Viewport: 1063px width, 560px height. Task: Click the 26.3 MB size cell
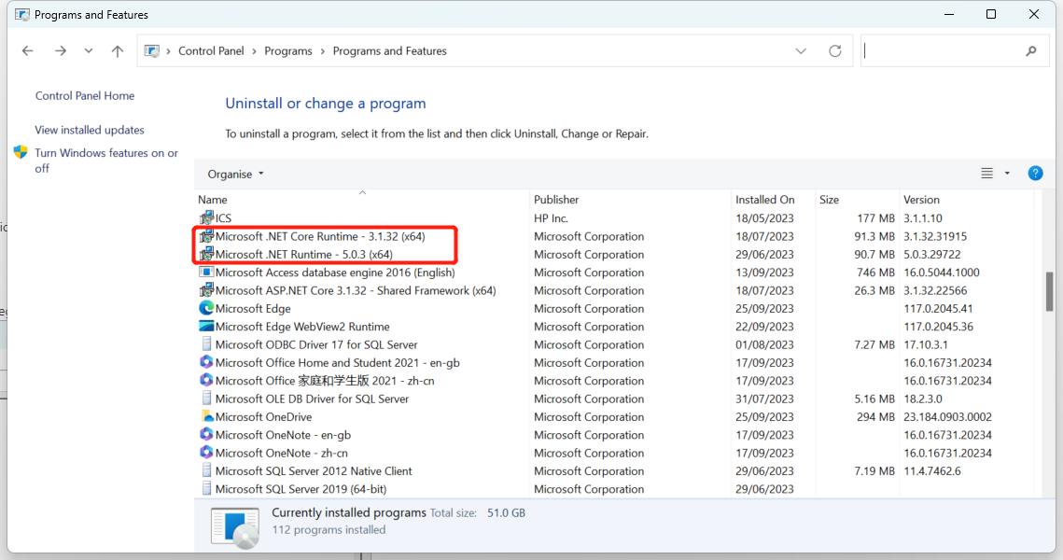tap(874, 291)
